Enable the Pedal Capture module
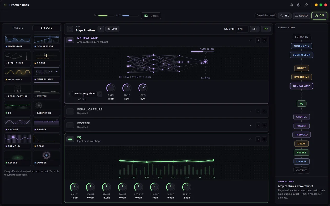330x206 pixels. pos(70,111)
